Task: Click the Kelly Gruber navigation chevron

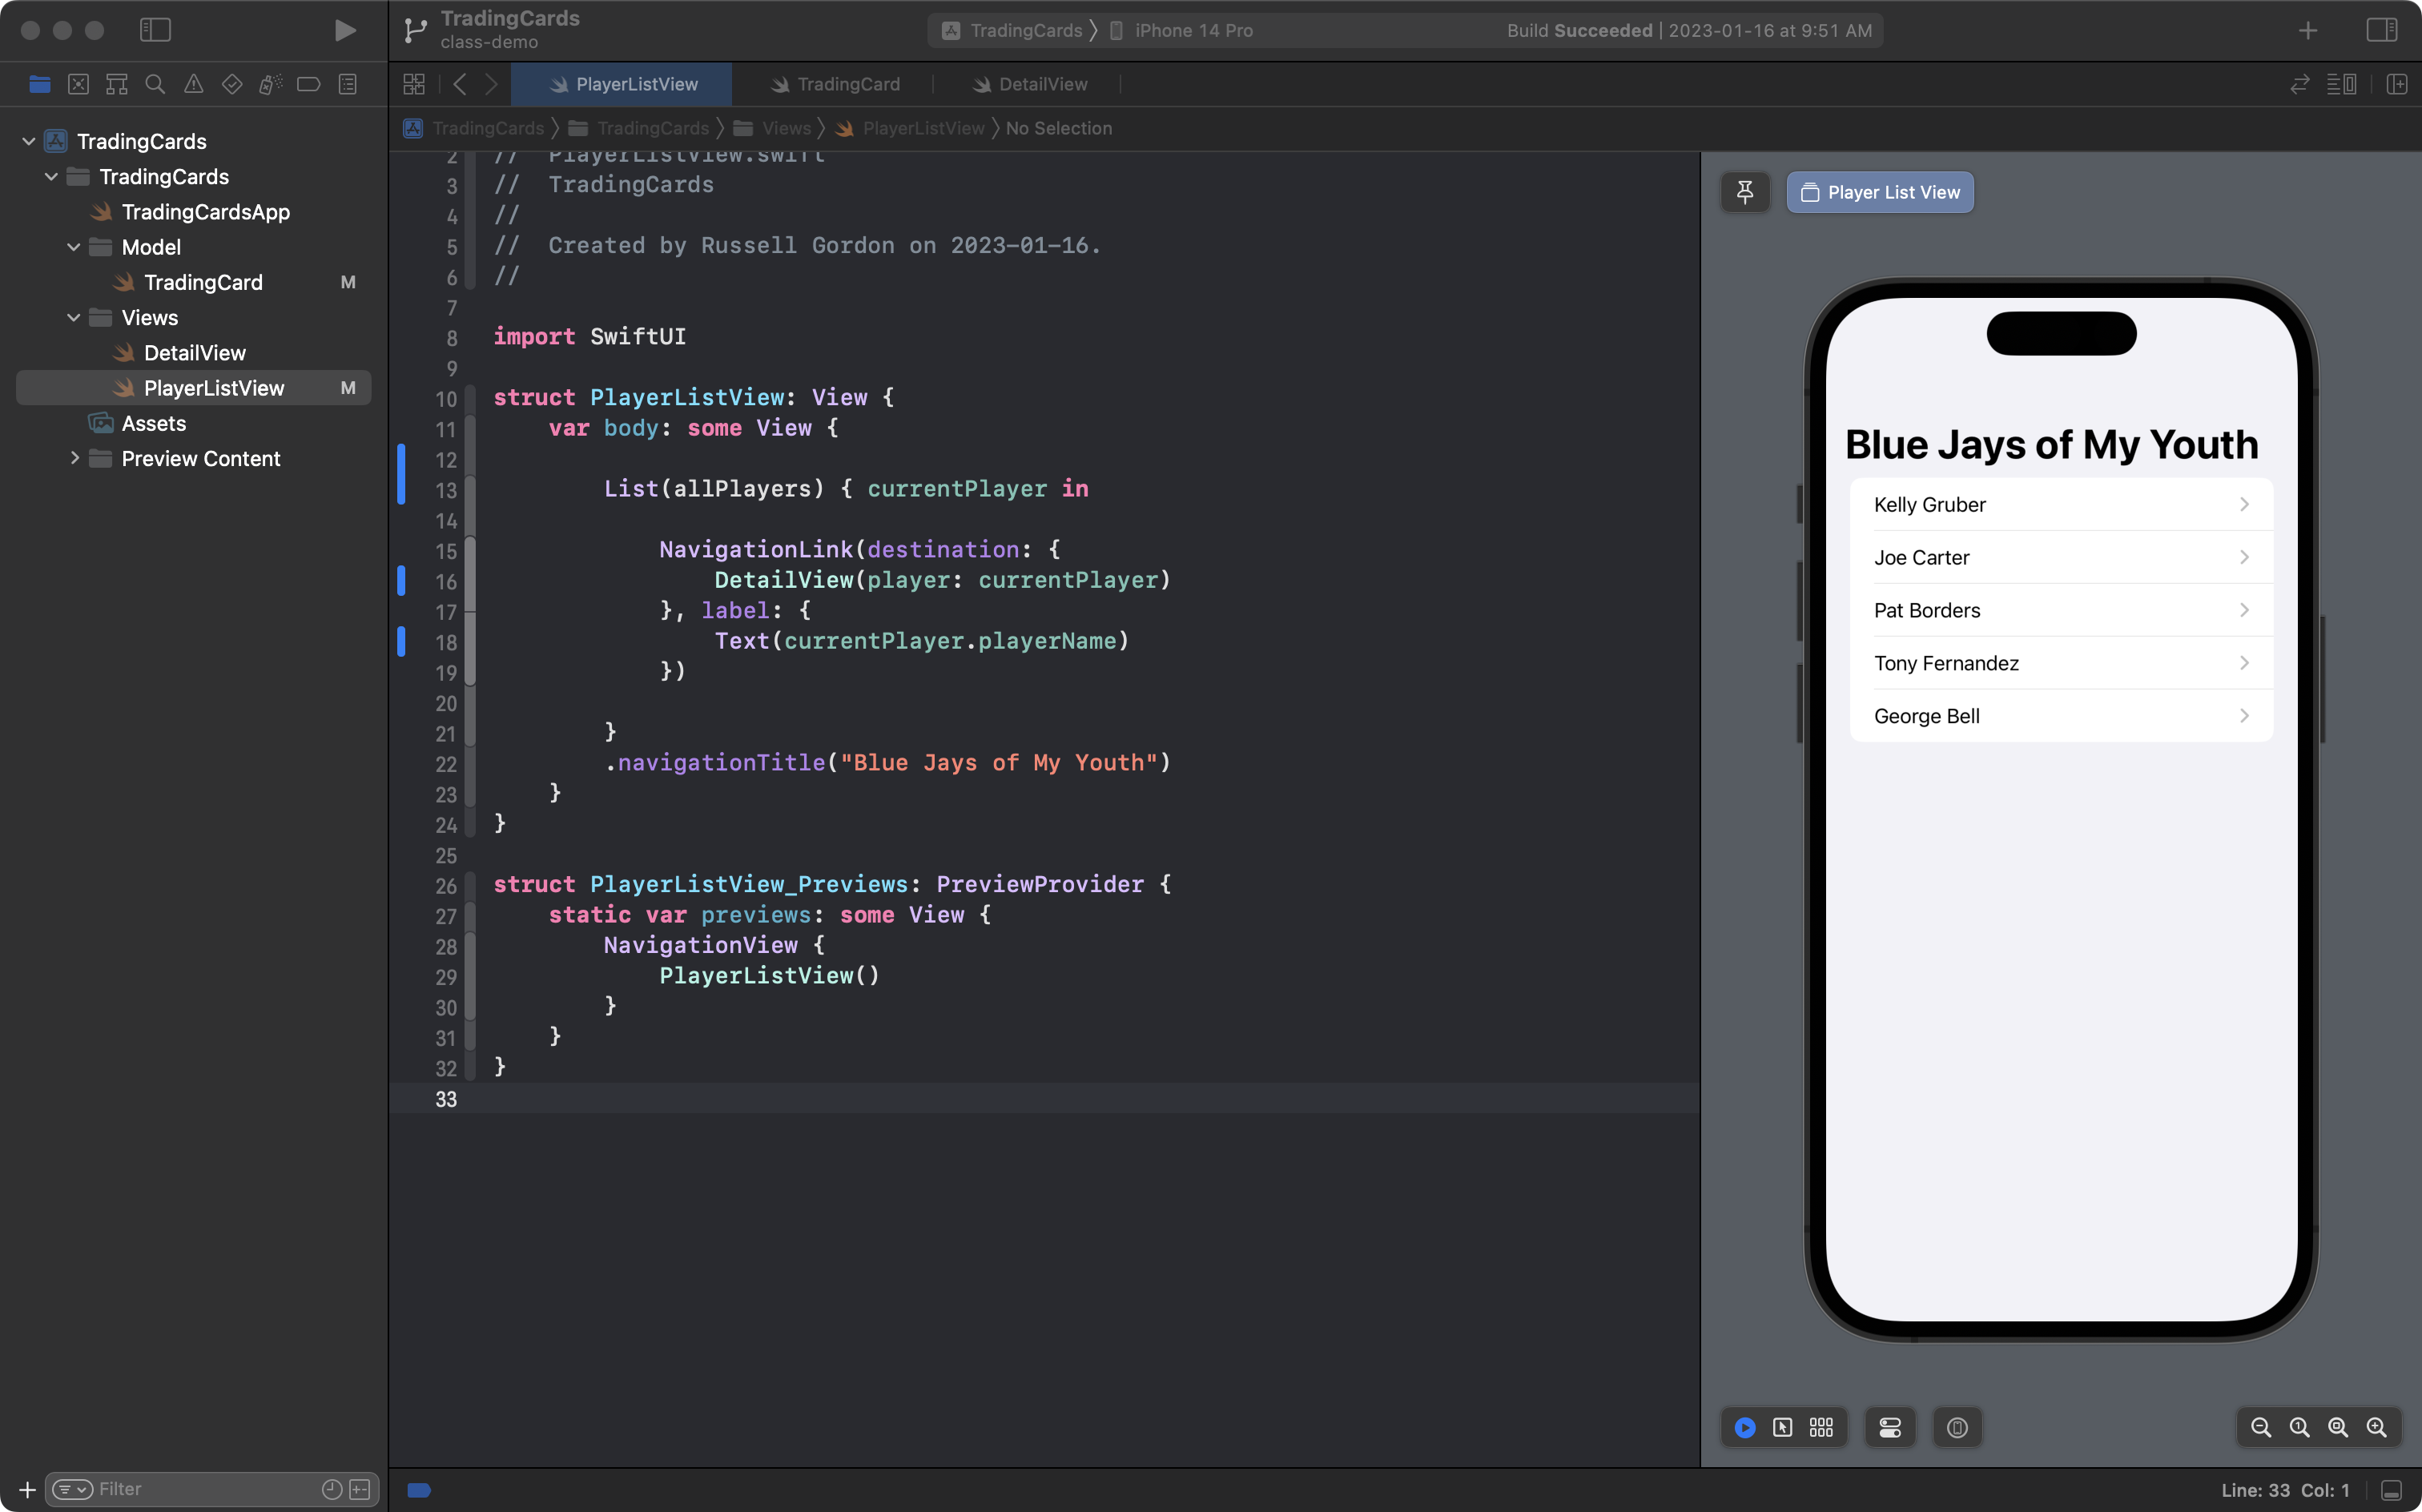Action: (x=2248, y=505)
